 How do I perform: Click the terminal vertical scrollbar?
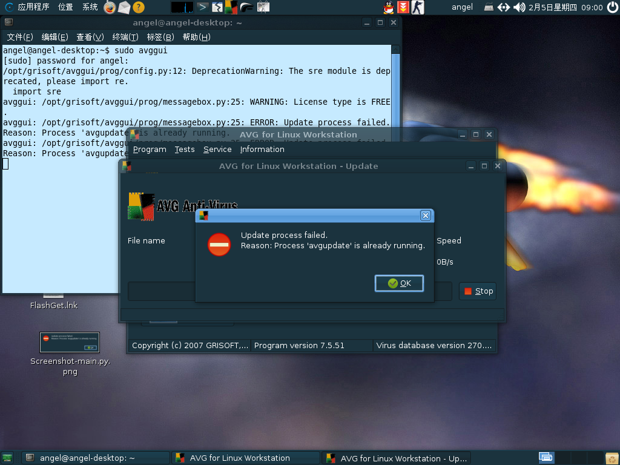[395, 170]
